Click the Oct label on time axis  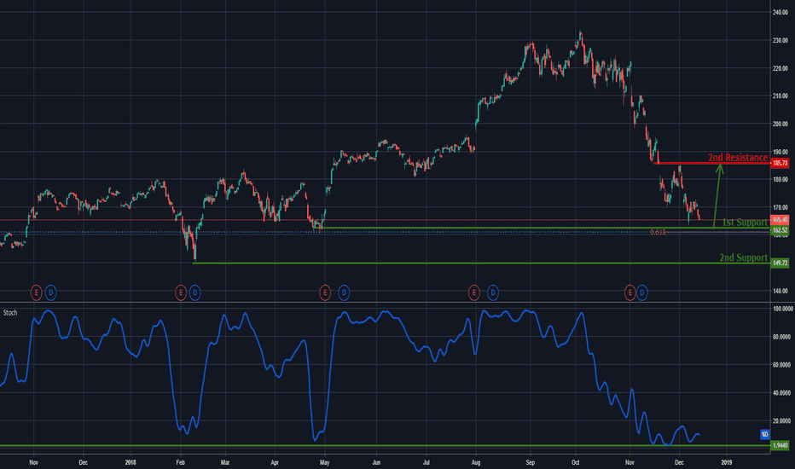576,462
